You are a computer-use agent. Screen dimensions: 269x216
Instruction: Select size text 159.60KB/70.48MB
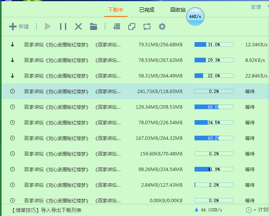(x=161, y=154)
